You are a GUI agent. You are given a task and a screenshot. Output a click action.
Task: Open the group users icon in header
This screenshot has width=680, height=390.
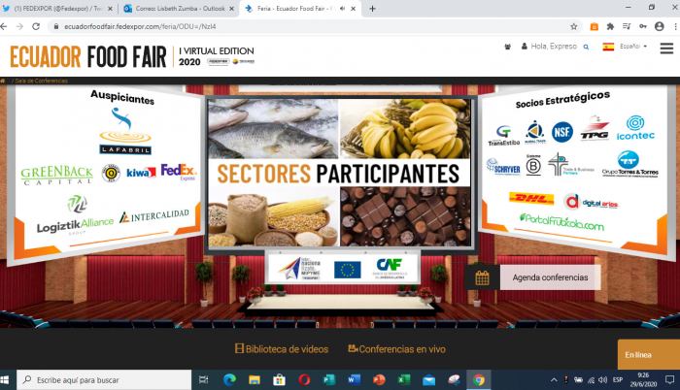click(x=507, y=47)
